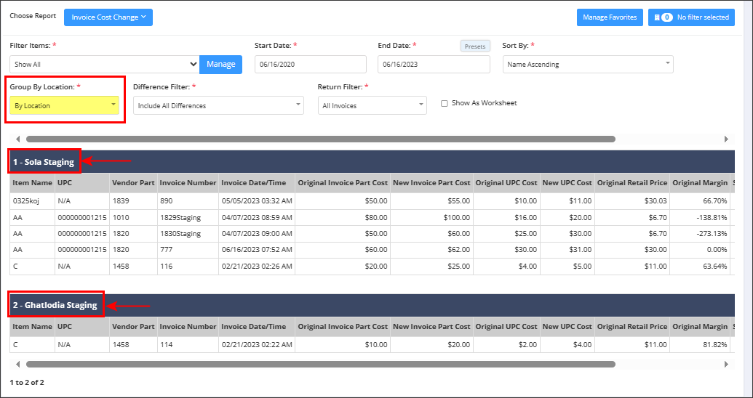The image size is (753, 398).
Task: Click the bottom scrollbar right arrow
Action: point(727,364)
